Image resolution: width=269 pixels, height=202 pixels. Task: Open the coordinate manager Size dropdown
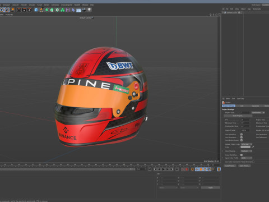click(x=189, y=187)
